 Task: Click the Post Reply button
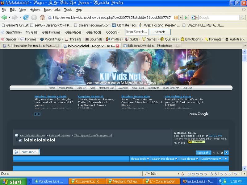pyautogui.click(x=27, y=152)
